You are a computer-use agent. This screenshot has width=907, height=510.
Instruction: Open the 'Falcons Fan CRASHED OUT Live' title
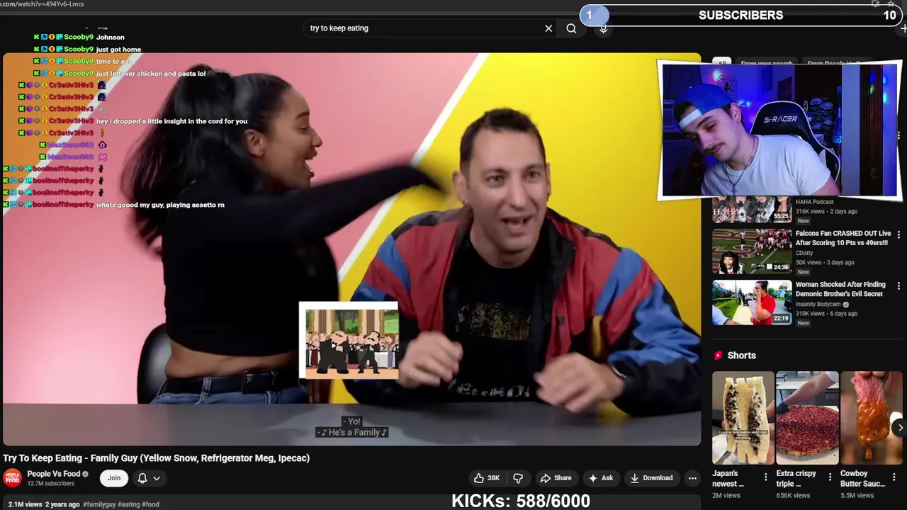[843, 238]
